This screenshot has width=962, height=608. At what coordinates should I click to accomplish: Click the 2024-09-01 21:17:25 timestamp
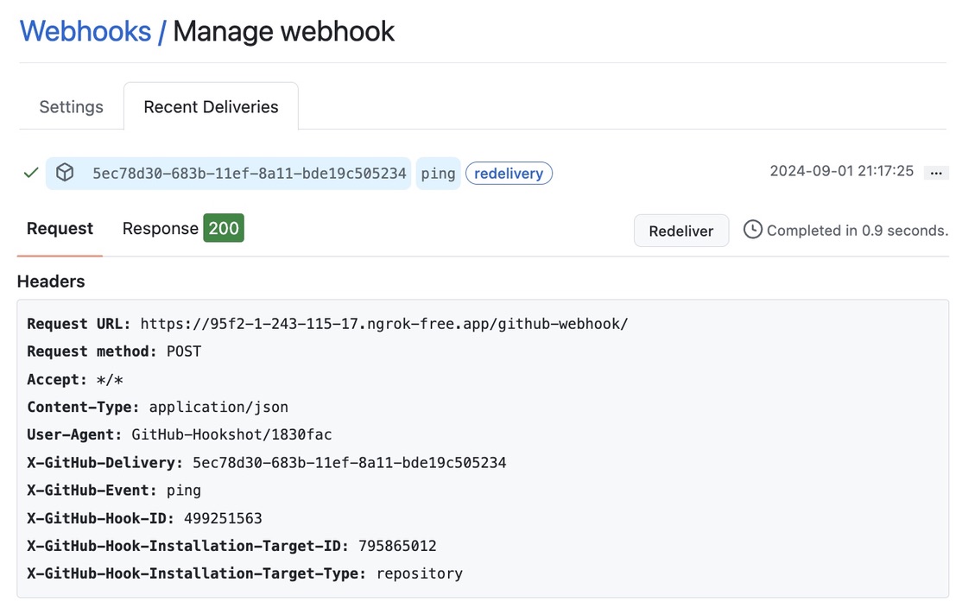[842, 171]
